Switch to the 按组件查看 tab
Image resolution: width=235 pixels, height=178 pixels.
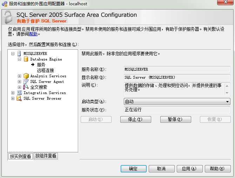(x=46, y=156)
